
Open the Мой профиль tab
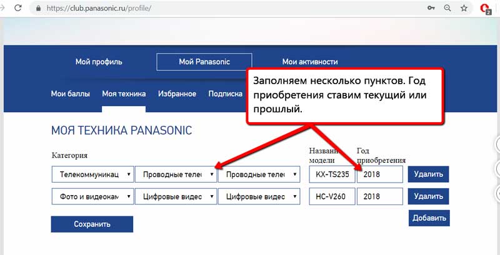click(x=99, y=62)
